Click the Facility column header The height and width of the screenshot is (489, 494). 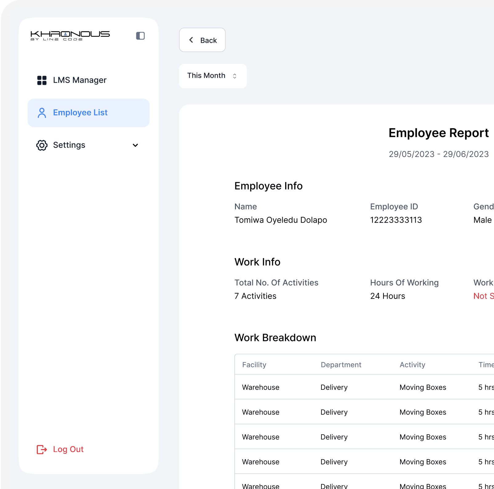(x=254, y=365)
